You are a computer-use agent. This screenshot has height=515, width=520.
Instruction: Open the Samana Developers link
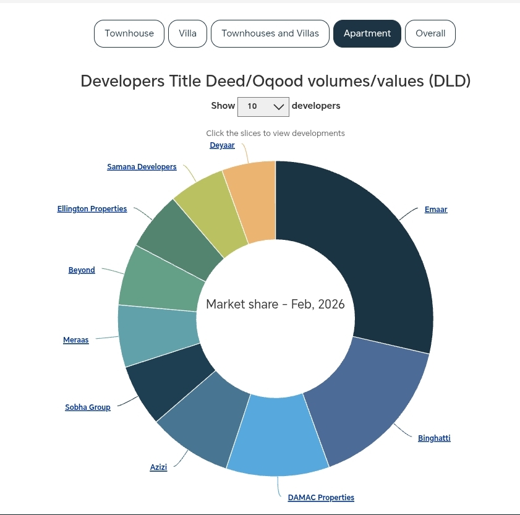click(142, 166)
